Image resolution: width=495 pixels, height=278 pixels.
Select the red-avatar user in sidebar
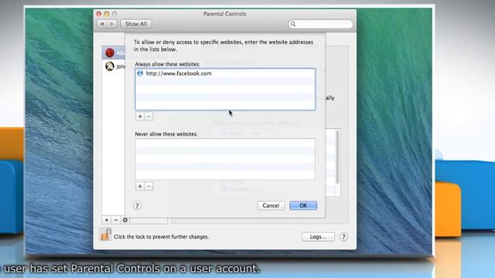coord(114,53)
